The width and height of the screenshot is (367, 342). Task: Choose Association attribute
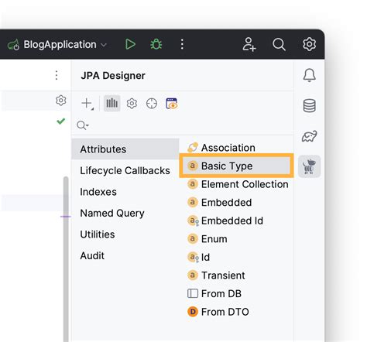click(x=236, y=148)
